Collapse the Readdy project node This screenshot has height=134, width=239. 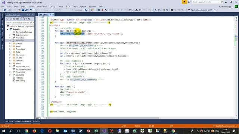click(7, 29)
